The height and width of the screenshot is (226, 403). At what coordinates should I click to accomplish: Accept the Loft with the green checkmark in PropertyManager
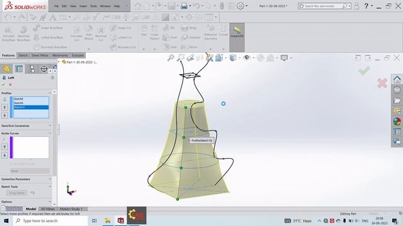point(3,84)
